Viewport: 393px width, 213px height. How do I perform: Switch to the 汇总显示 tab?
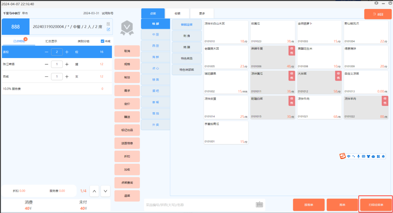click(x=51, y=41)
